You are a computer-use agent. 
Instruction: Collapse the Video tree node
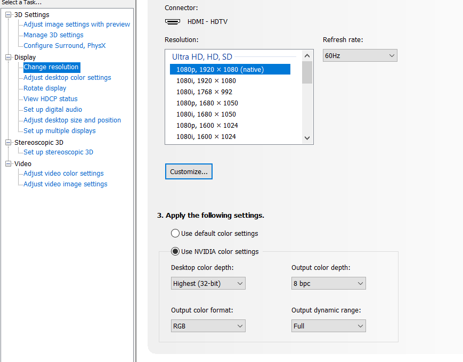tap(9, 164)
